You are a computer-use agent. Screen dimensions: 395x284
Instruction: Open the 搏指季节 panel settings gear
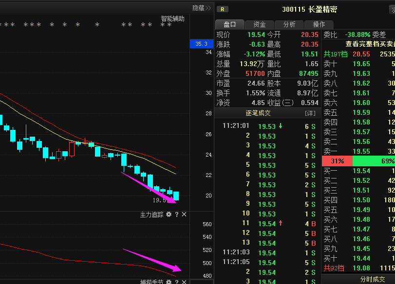[x=169, y=282]
